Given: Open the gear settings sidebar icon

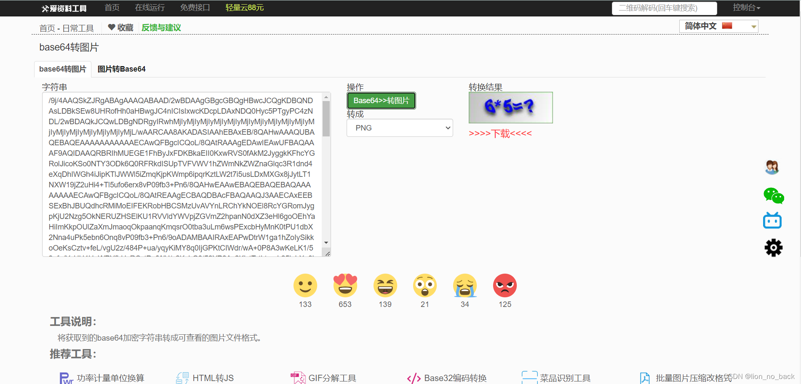Looking at the screenshot, I should (x=774, y=248).
